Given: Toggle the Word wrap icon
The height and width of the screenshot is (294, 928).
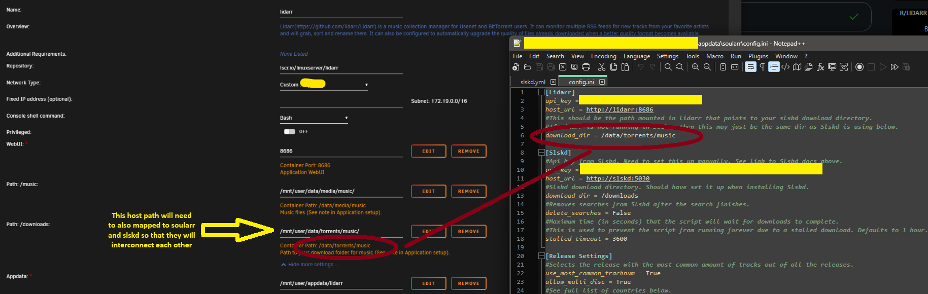Looking at the screenshot, I should tap(750, 67).
